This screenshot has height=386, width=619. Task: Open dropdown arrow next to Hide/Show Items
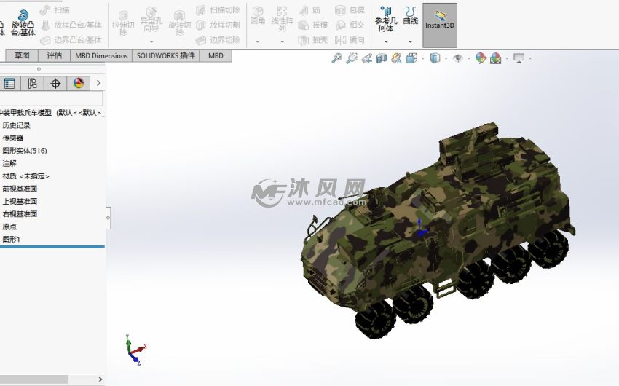point(468,58)
